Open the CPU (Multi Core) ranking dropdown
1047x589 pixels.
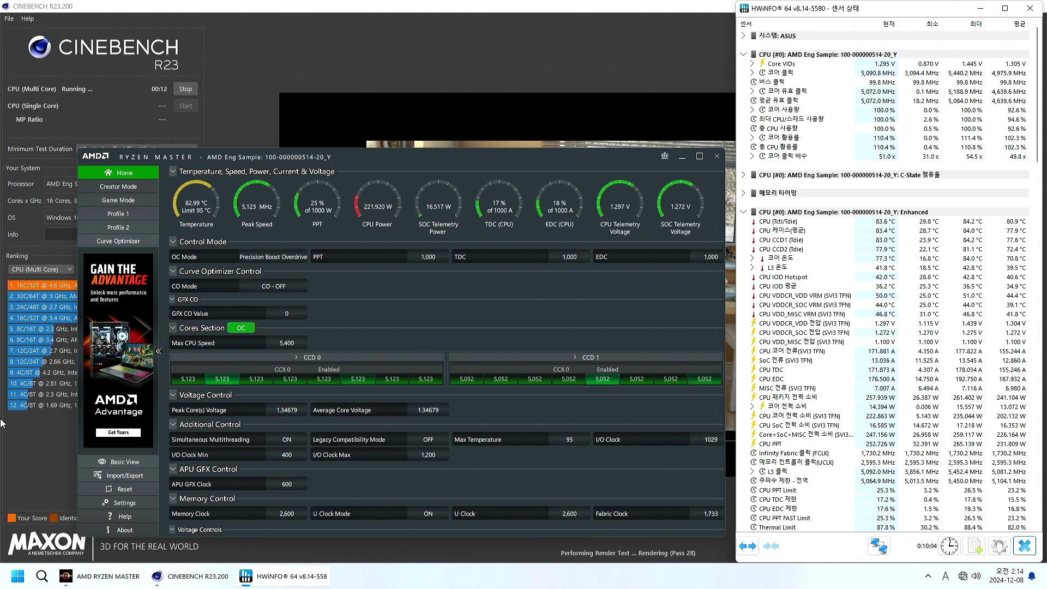point(41,269)
